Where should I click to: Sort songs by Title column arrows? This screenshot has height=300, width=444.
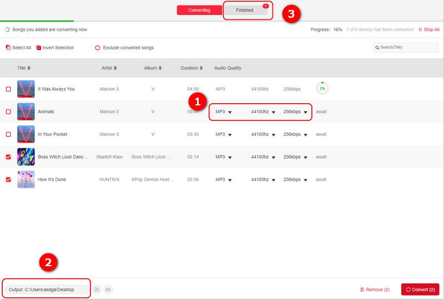tap(29, 68)
